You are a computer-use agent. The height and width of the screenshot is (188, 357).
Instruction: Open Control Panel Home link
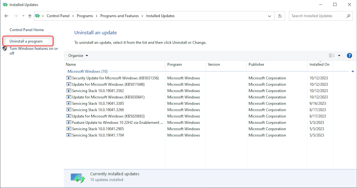point(26,30)
